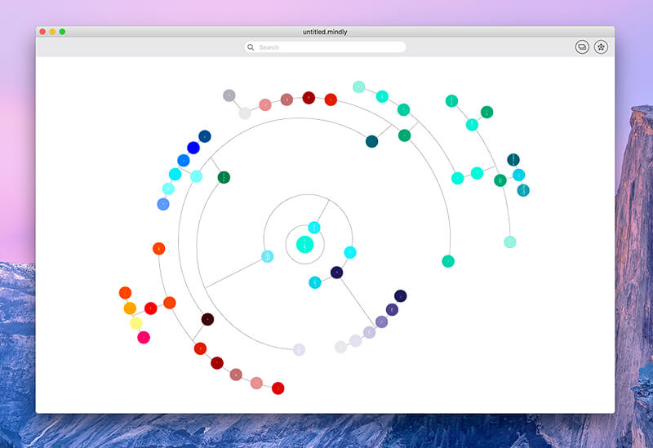Viewport: 653px width, 448px height.
Task: Click the Search field in the toolbar
Action: click(x=325, y=47)
